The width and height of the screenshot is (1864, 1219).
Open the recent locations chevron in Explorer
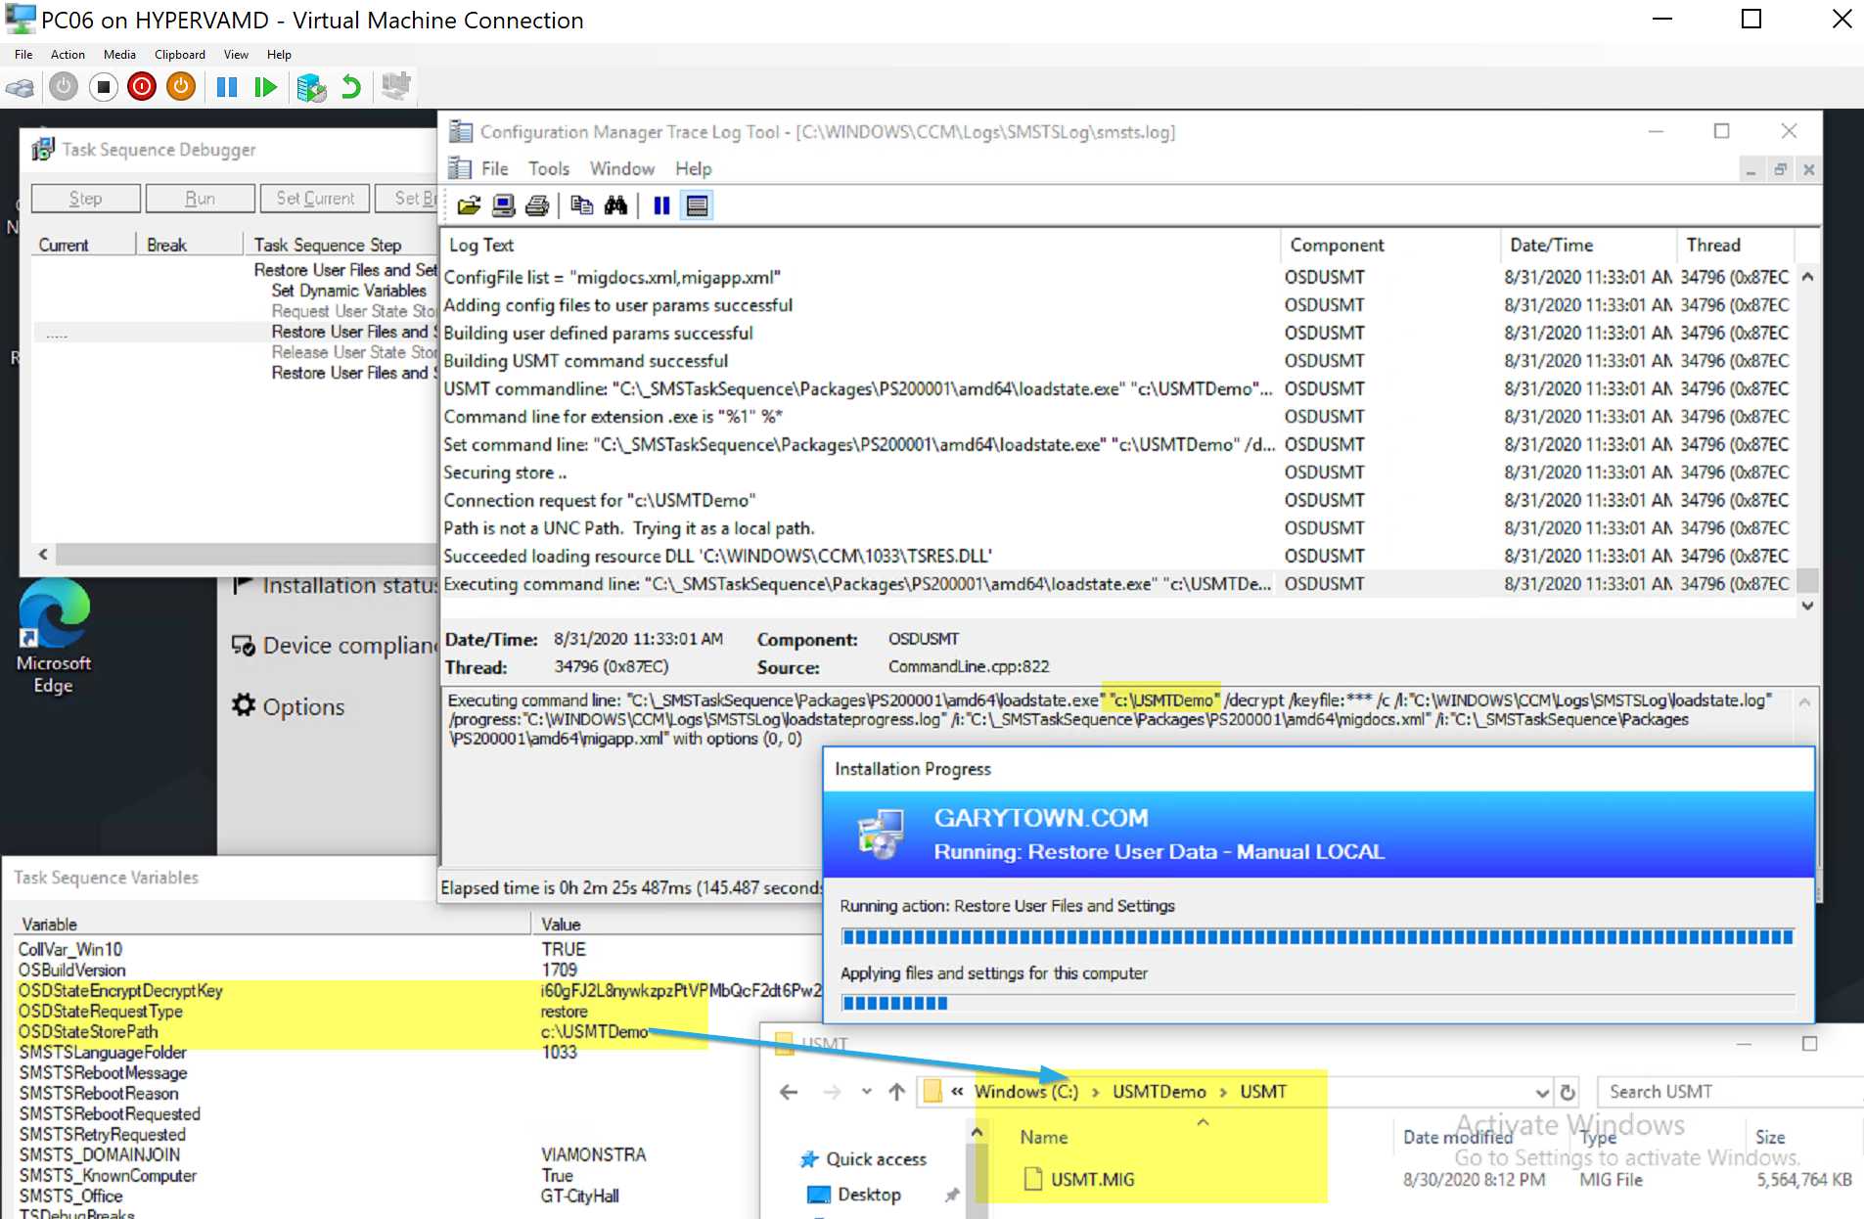point(866,1093)
